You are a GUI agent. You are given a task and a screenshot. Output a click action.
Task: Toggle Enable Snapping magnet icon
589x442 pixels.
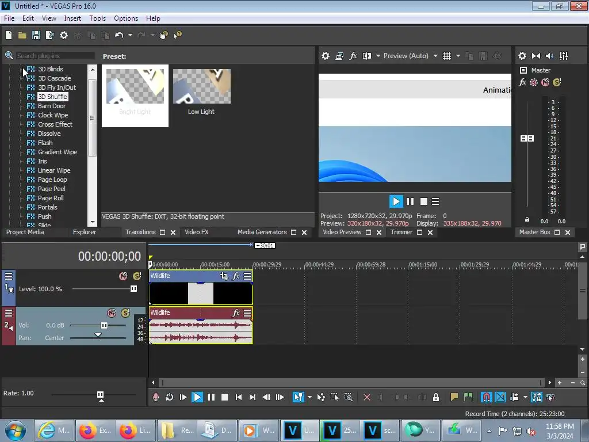(x=487, y=397)
